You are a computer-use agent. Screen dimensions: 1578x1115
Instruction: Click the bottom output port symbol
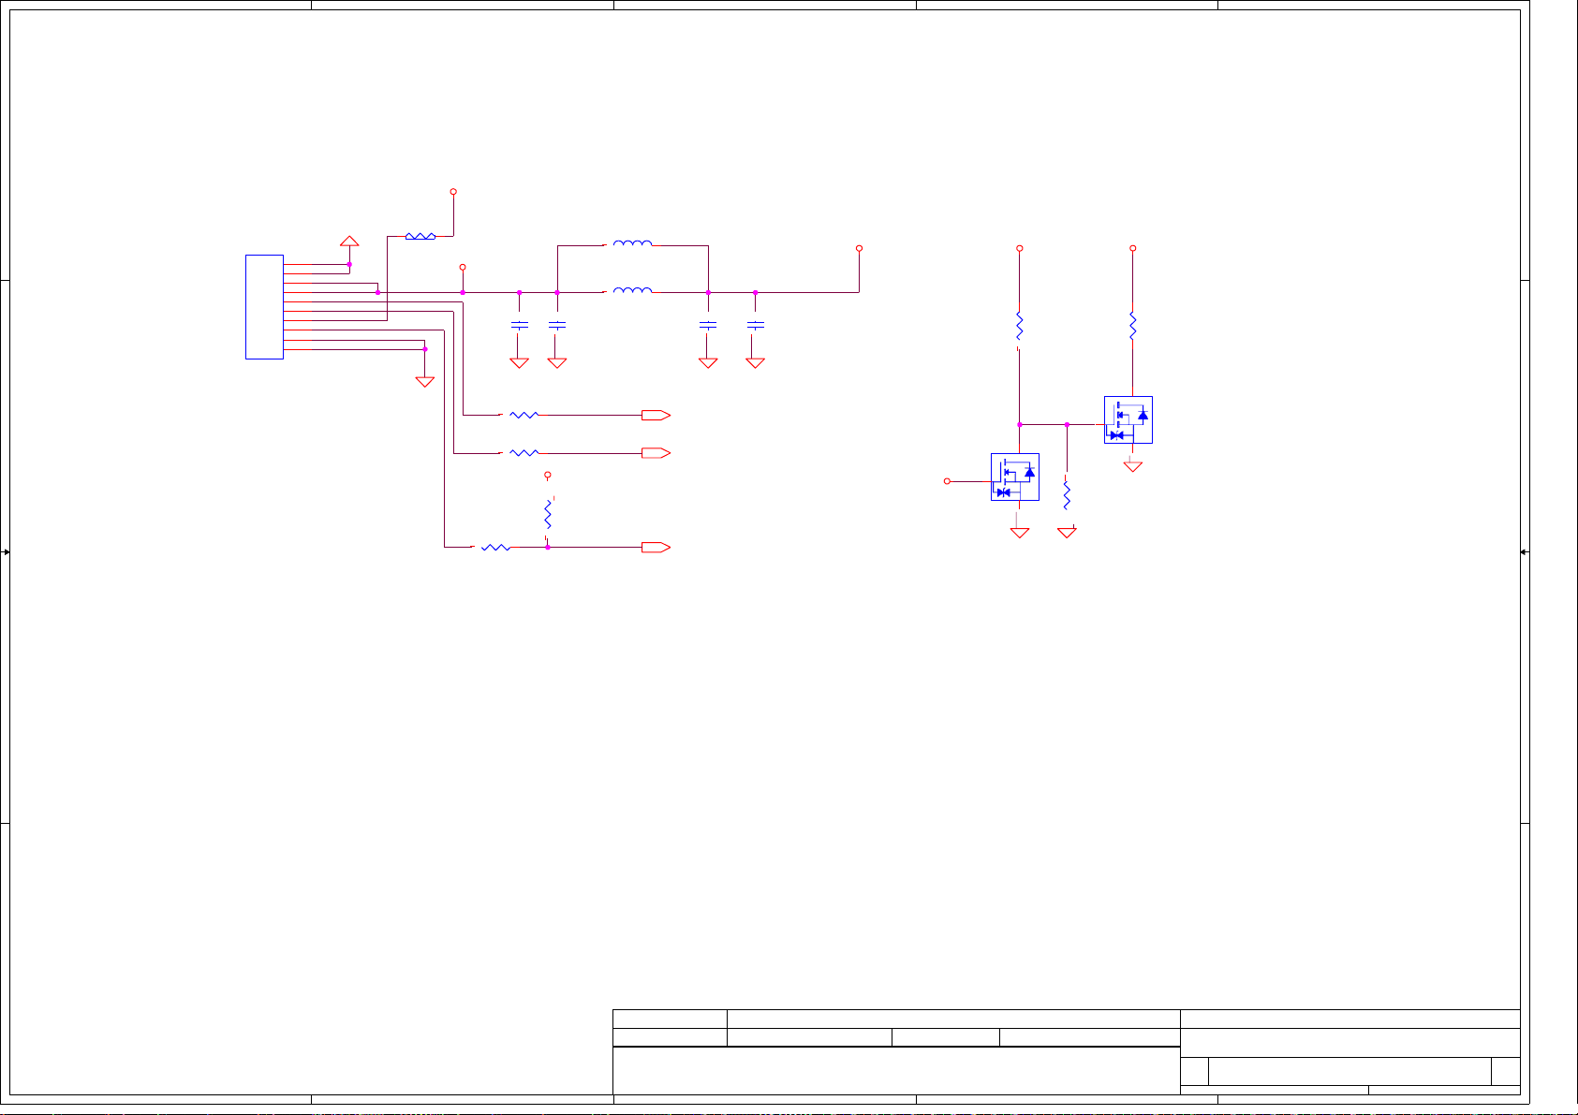point(656,548)
